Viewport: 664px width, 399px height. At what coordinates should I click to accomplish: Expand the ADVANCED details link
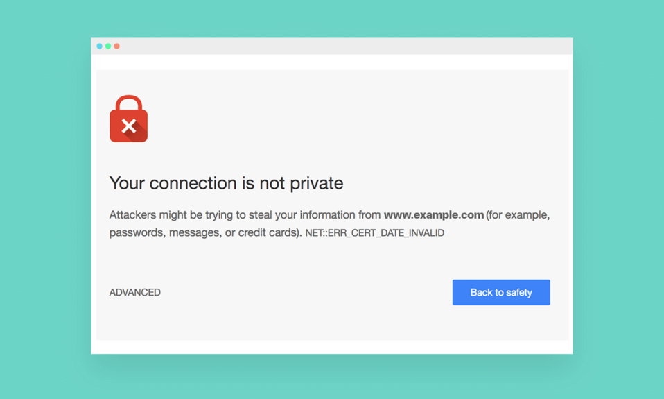tap(134, 293)
